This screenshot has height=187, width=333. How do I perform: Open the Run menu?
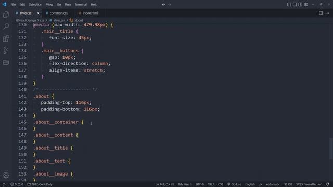coord(68,5)
